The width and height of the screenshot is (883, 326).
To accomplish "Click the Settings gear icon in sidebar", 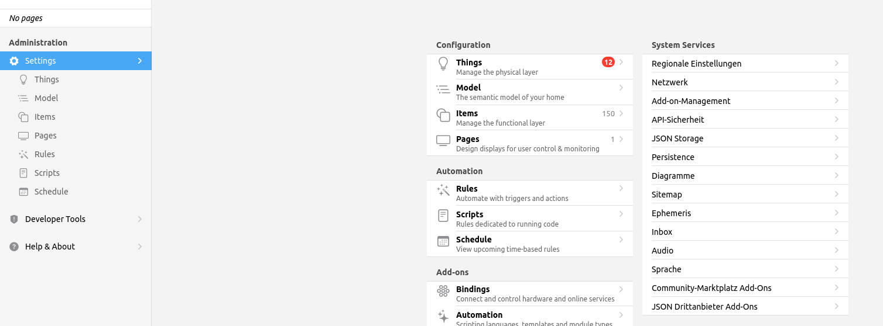I will point(14,61).
